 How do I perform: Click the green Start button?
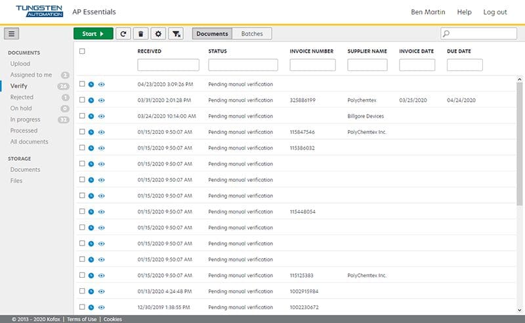coord(93,33)
